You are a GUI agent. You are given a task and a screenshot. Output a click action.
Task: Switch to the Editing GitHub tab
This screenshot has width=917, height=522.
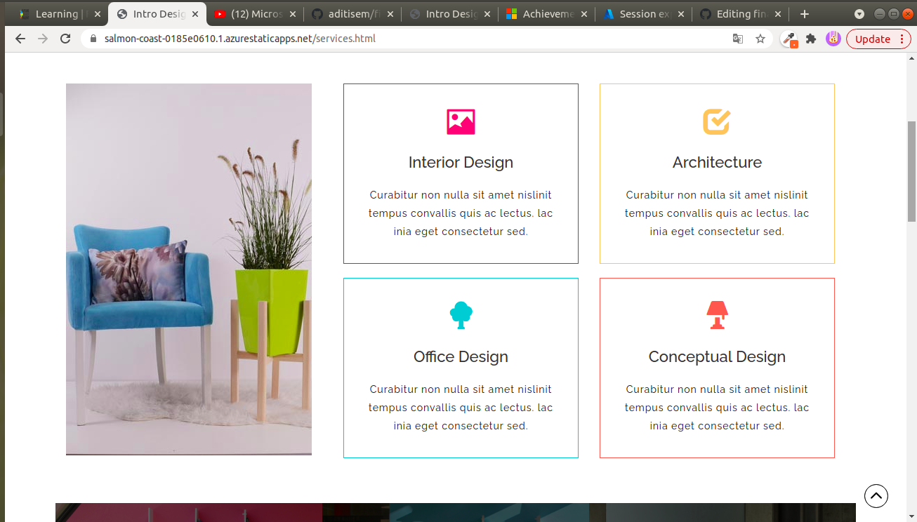tap(739, 14)
